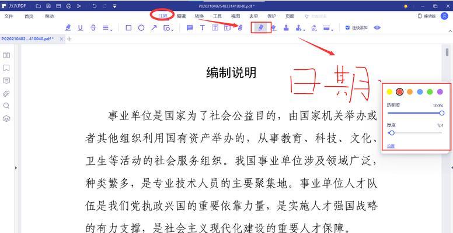Select the Stamp tool
The height and width of the screenshot is (233, 453).
(x=286, y=28)
